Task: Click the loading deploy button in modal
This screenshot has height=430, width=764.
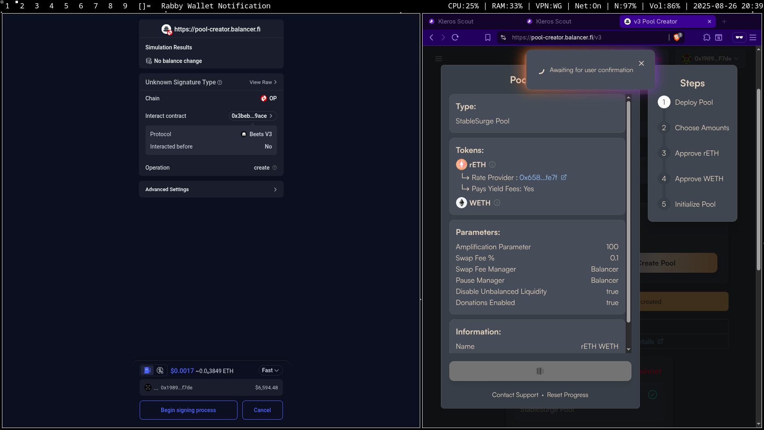Action: point(540,371)
